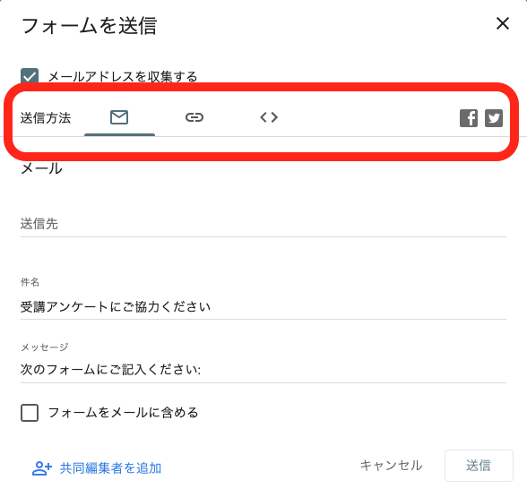
Task: Click the メール section heading
Action: tap(41, 168)
